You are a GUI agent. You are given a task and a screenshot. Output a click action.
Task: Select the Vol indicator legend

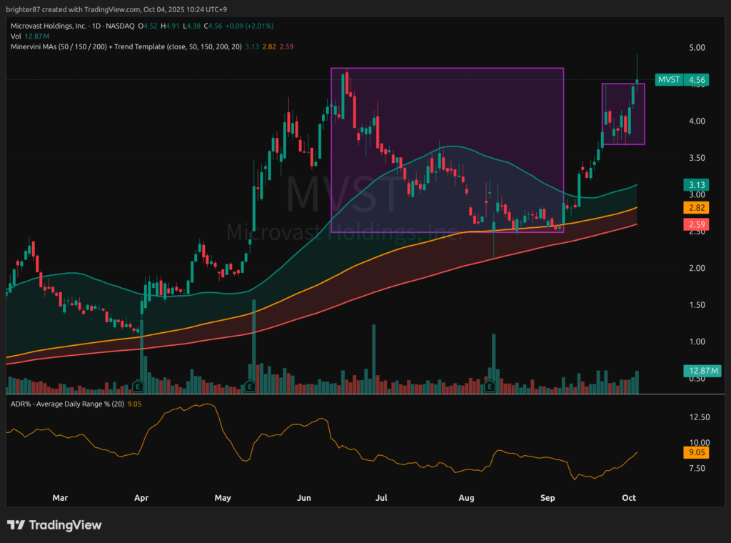tap(15, 36)
